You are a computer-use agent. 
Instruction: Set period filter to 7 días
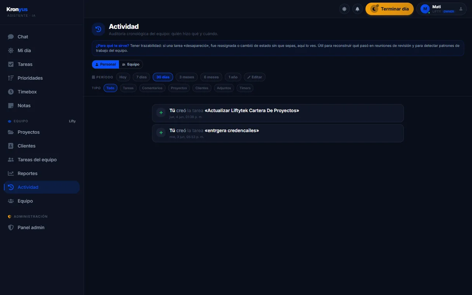pos(141,77)
